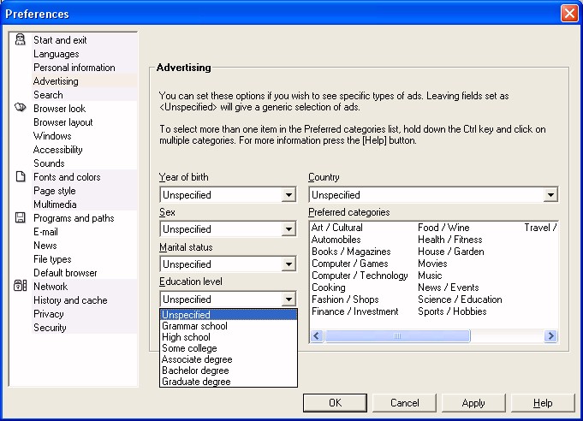This screenshot has width=583, height=421.
Task: Open the Marital status dropdown
Action: [289, 264]
